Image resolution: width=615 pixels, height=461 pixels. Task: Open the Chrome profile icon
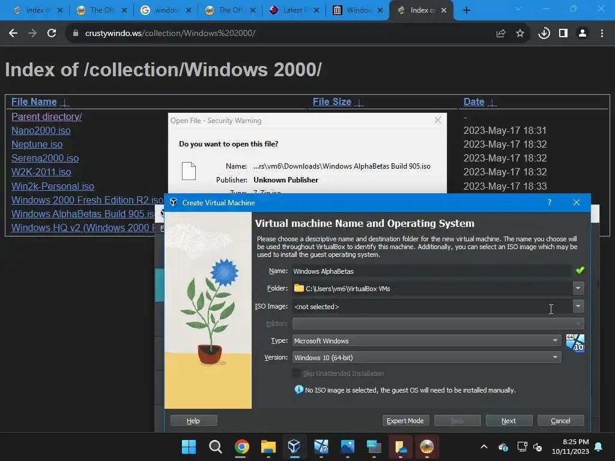tap(583, 34)
